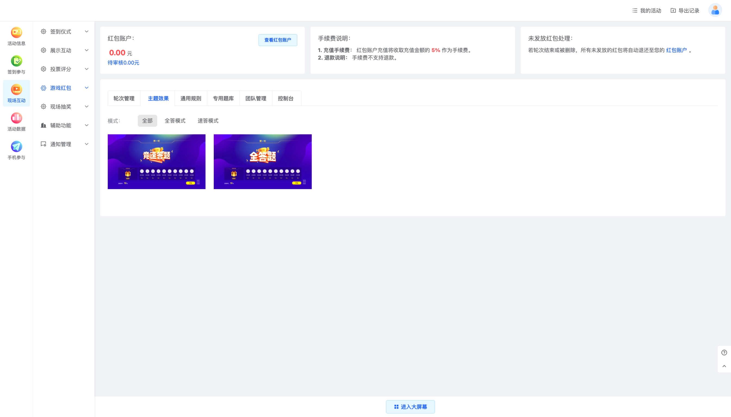Switch to the 控制台 tab
The height and width of the screenshot is (417, 731).
(x=286, y=98)
